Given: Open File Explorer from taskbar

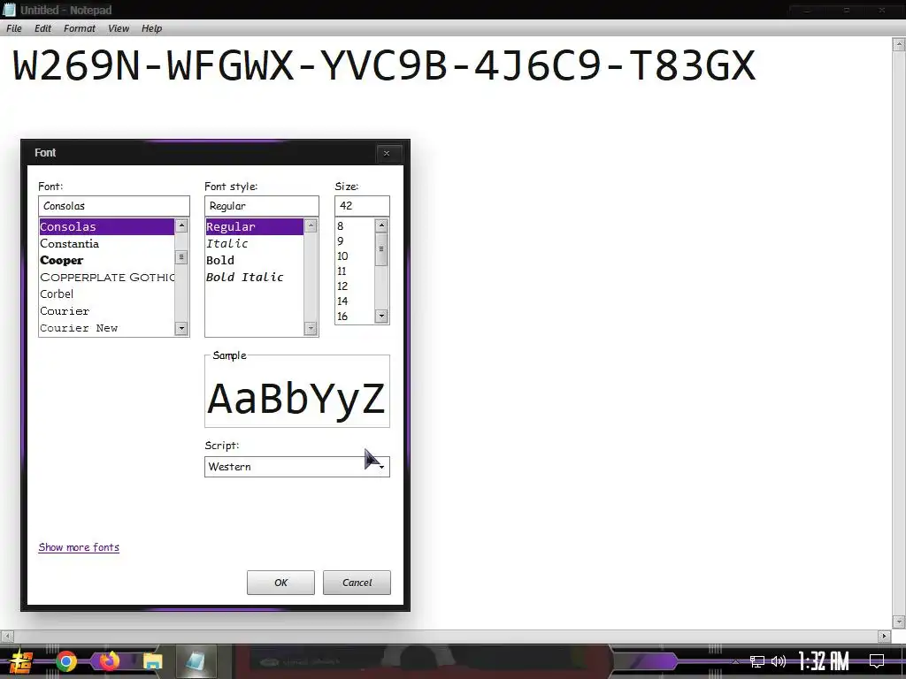Looking at the screenshot, I should pyautogui.click(x=152, y=661).
